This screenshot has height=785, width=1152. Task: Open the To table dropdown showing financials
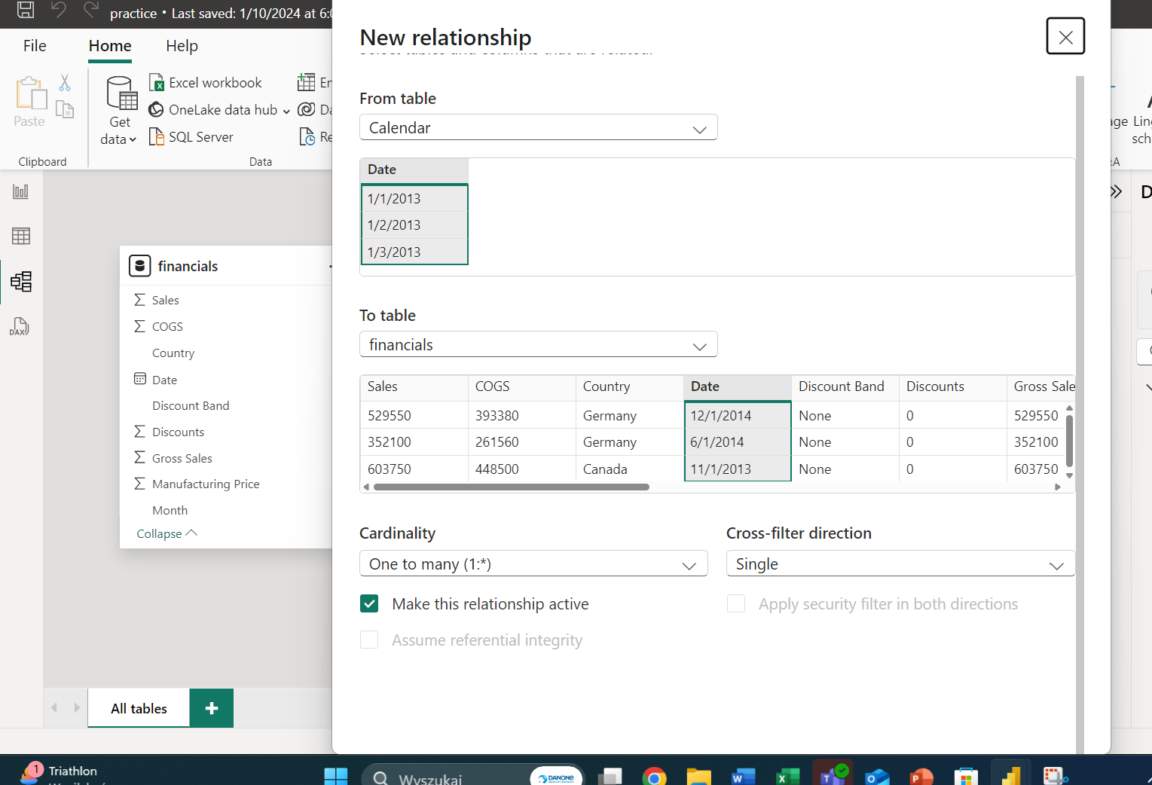[x=539, y=344]
